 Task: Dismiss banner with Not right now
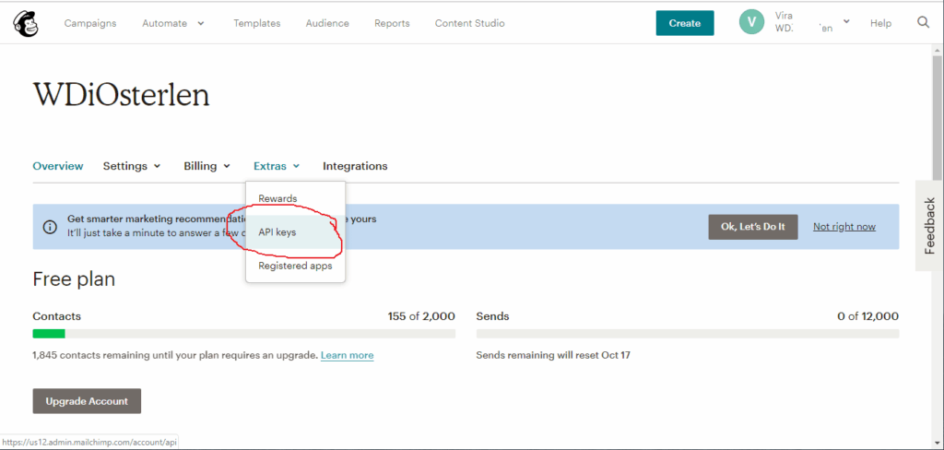[x=844, y=227]
